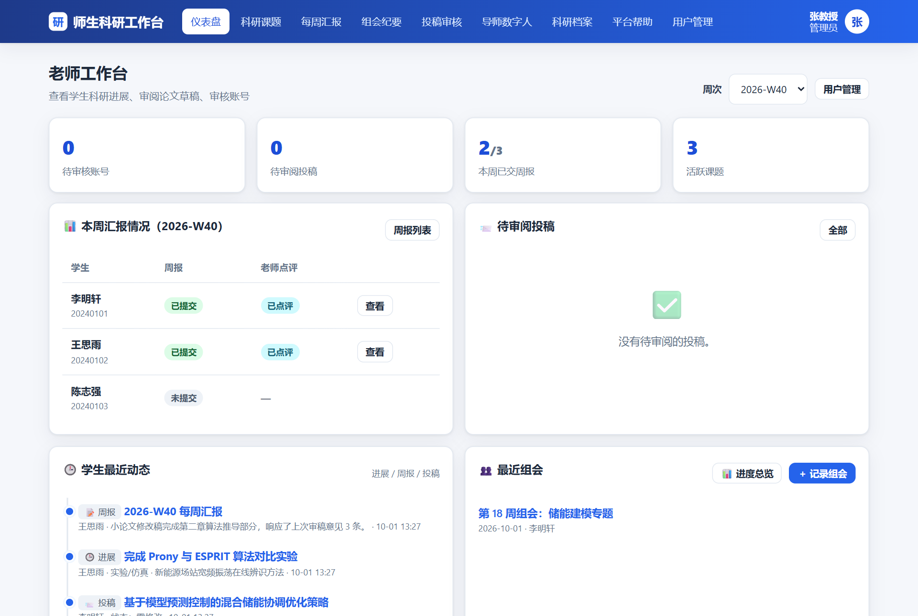
Task: Click 王思雨's 已点评 badge
Action: (280, 352)
